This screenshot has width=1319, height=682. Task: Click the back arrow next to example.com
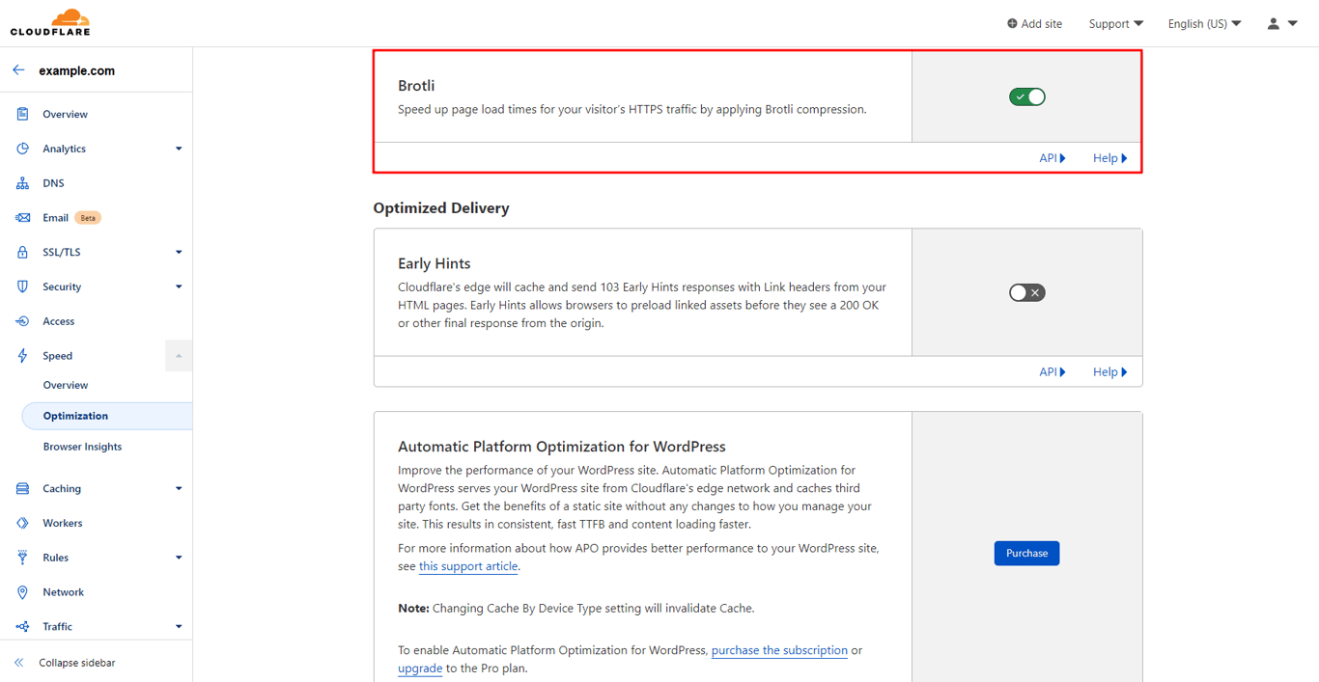coord(17,69)
